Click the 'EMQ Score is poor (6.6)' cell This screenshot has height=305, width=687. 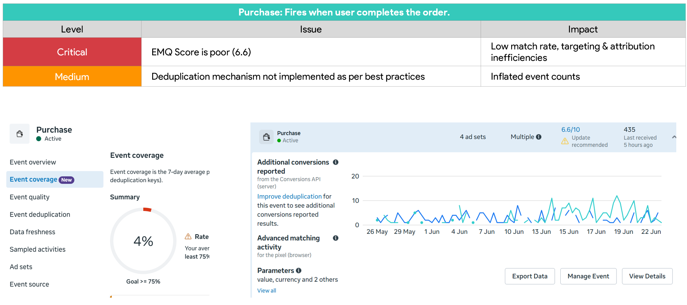tap(311, 52)
